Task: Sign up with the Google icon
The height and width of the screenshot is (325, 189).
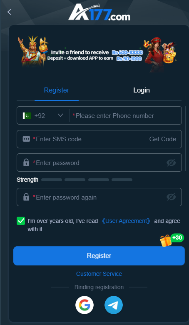Action: click(85, 305)
